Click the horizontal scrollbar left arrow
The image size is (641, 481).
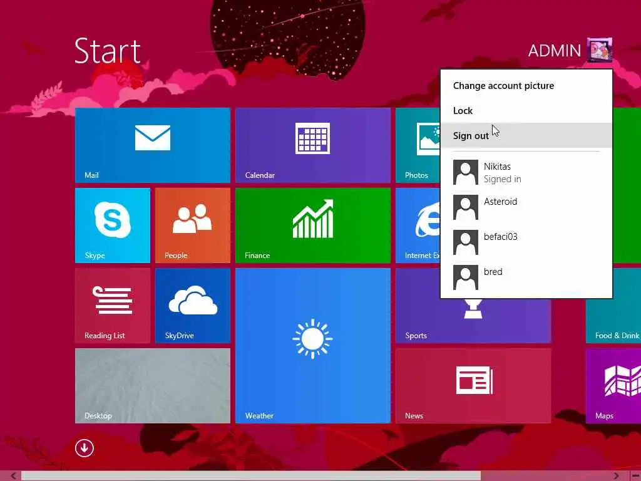point(13,476)
